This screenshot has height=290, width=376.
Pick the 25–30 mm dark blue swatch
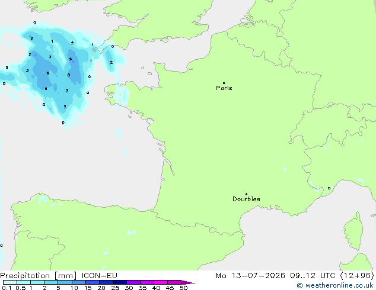click(x=120, y=282)
